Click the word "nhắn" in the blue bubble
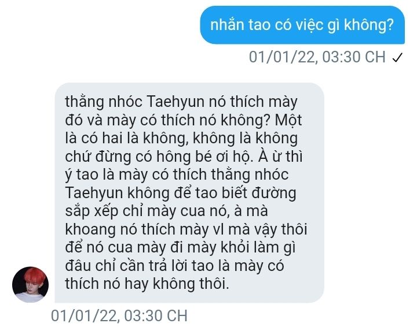Viewport: 417px width, 327px height. click(227, 25)
